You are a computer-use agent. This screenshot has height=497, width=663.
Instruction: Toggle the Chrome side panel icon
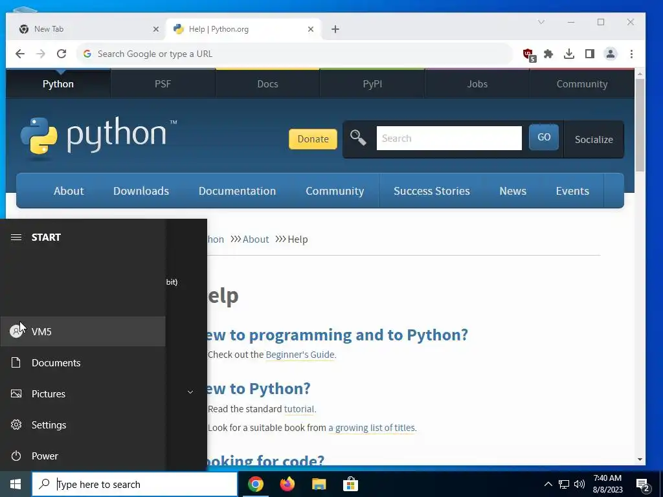point(590,54)
